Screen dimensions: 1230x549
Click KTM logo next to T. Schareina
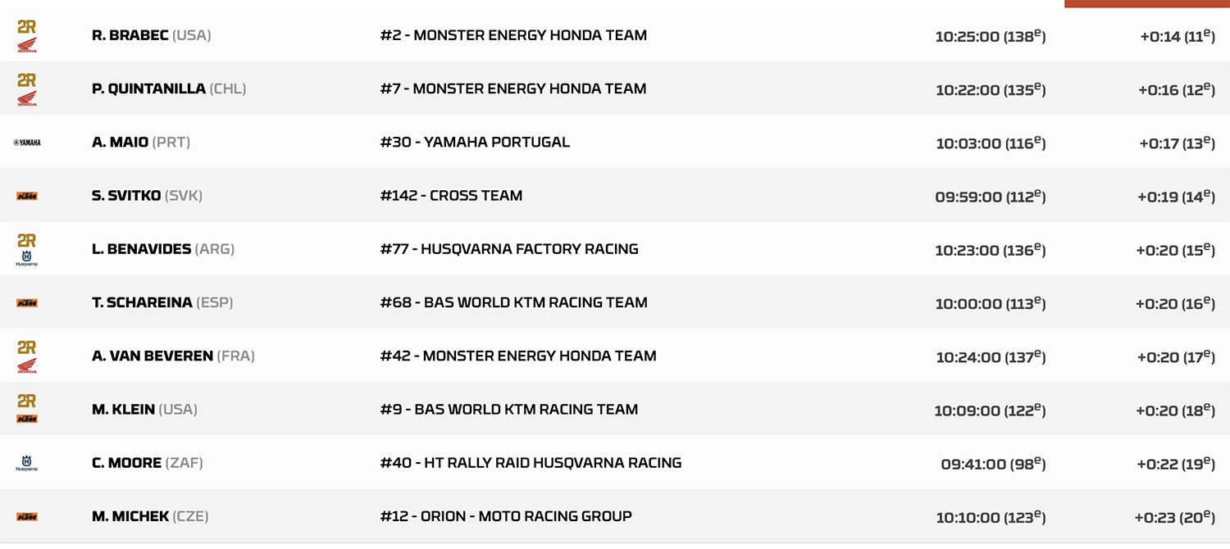27,303
